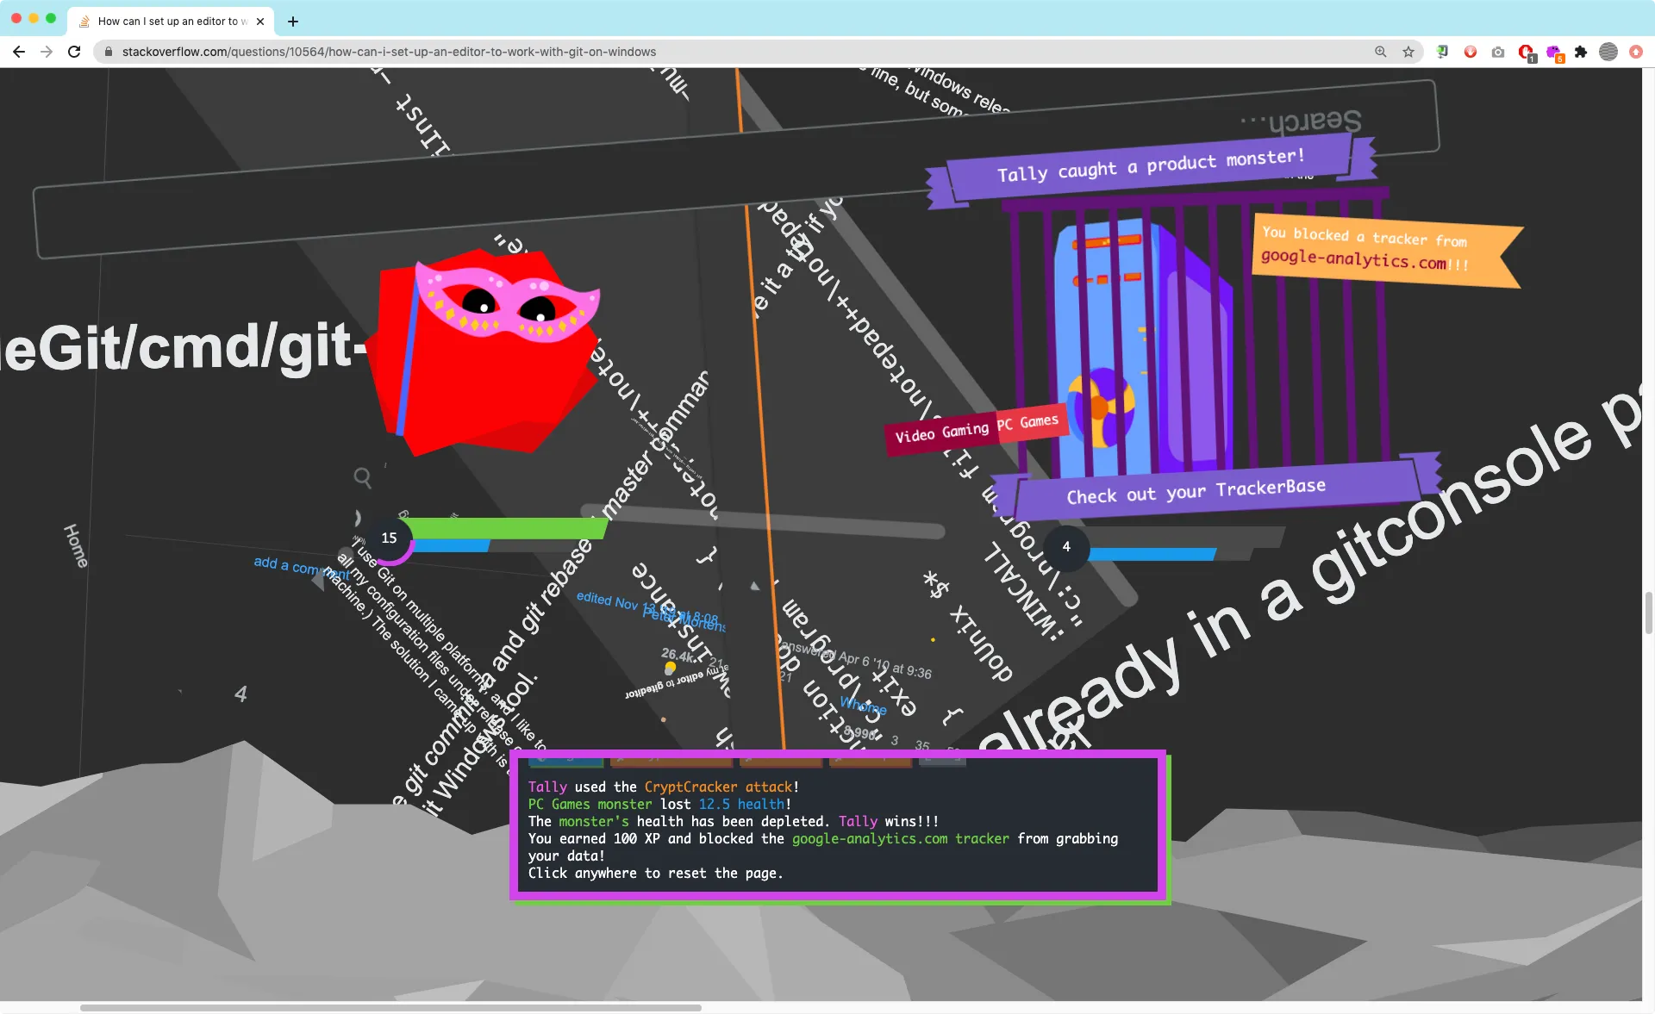
Task: Reload the Stack Overflow page
Action: point(74,52)
